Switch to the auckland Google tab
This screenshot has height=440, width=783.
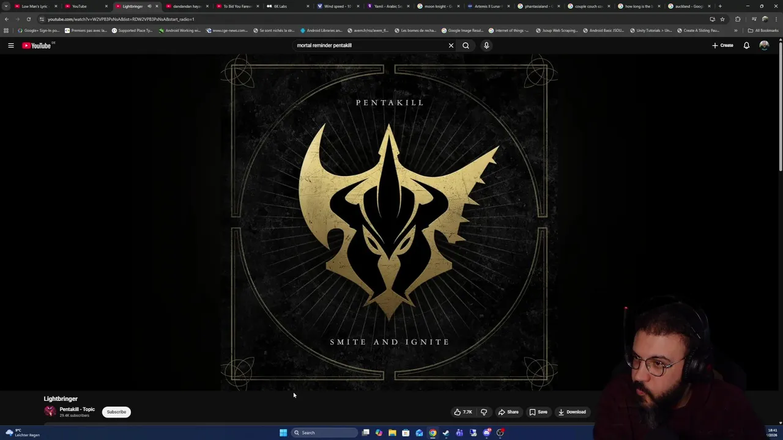[689, 6]
